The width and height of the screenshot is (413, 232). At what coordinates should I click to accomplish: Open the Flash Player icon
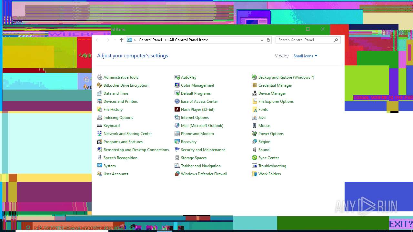point(177,110)
